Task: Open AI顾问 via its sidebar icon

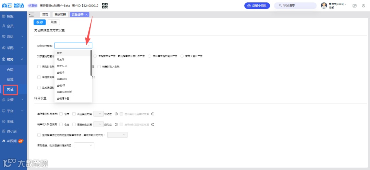Action: 4,141
